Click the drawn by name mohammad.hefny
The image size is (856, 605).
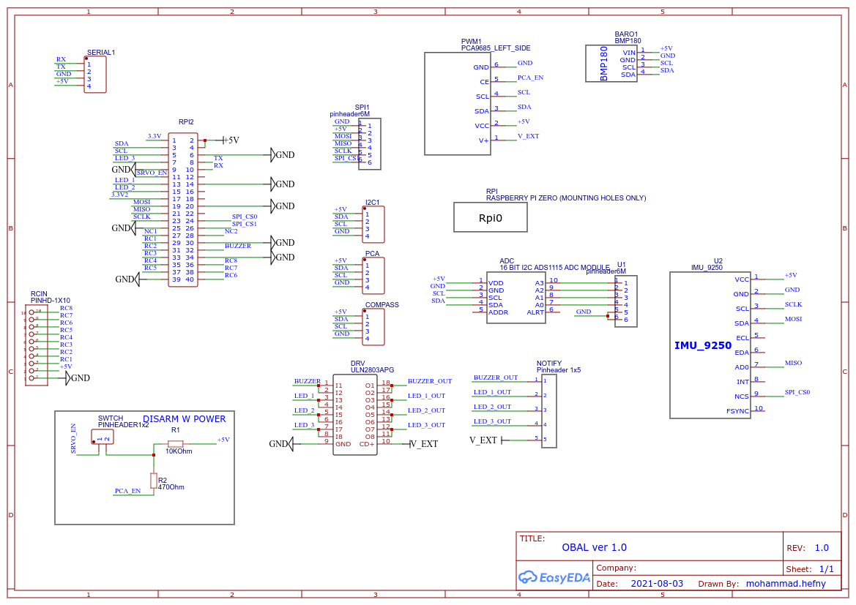tap(786, 583)
